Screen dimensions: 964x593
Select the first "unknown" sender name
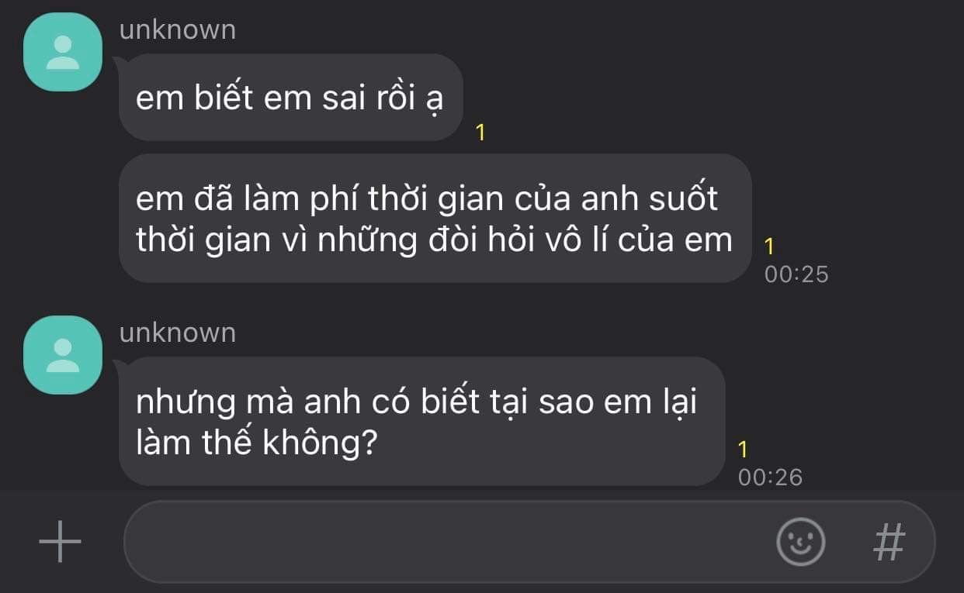point(178,29)
